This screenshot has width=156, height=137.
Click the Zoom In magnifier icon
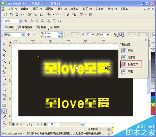click(x=26, y=21)
